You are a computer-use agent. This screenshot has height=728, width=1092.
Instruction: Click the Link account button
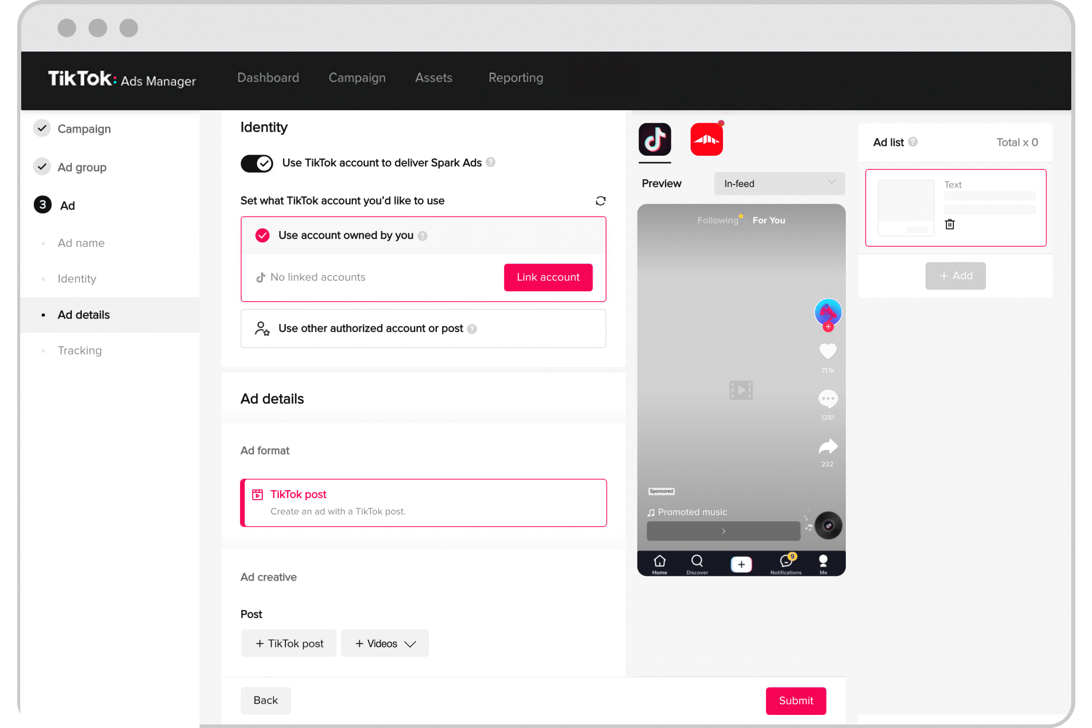pos(548,277)
